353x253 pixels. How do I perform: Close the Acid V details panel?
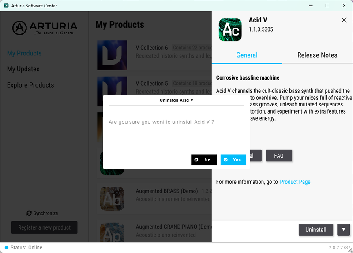(344, 20)
